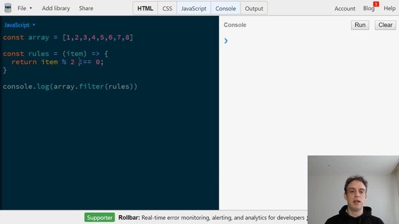Click the 'const array' code line

tap(68, 37)
